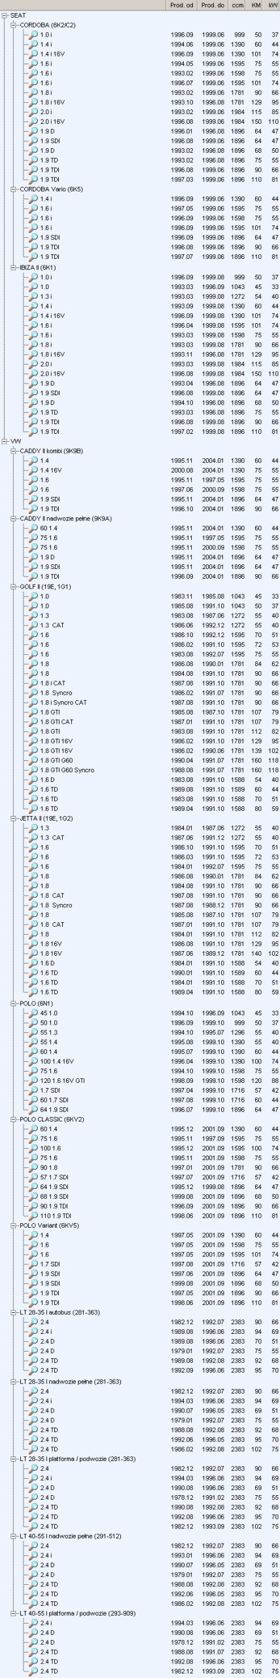Collapse JETTA II (19E, 1G2) branch
This screenshot has height=1678, width=280.
click(14, 818)
